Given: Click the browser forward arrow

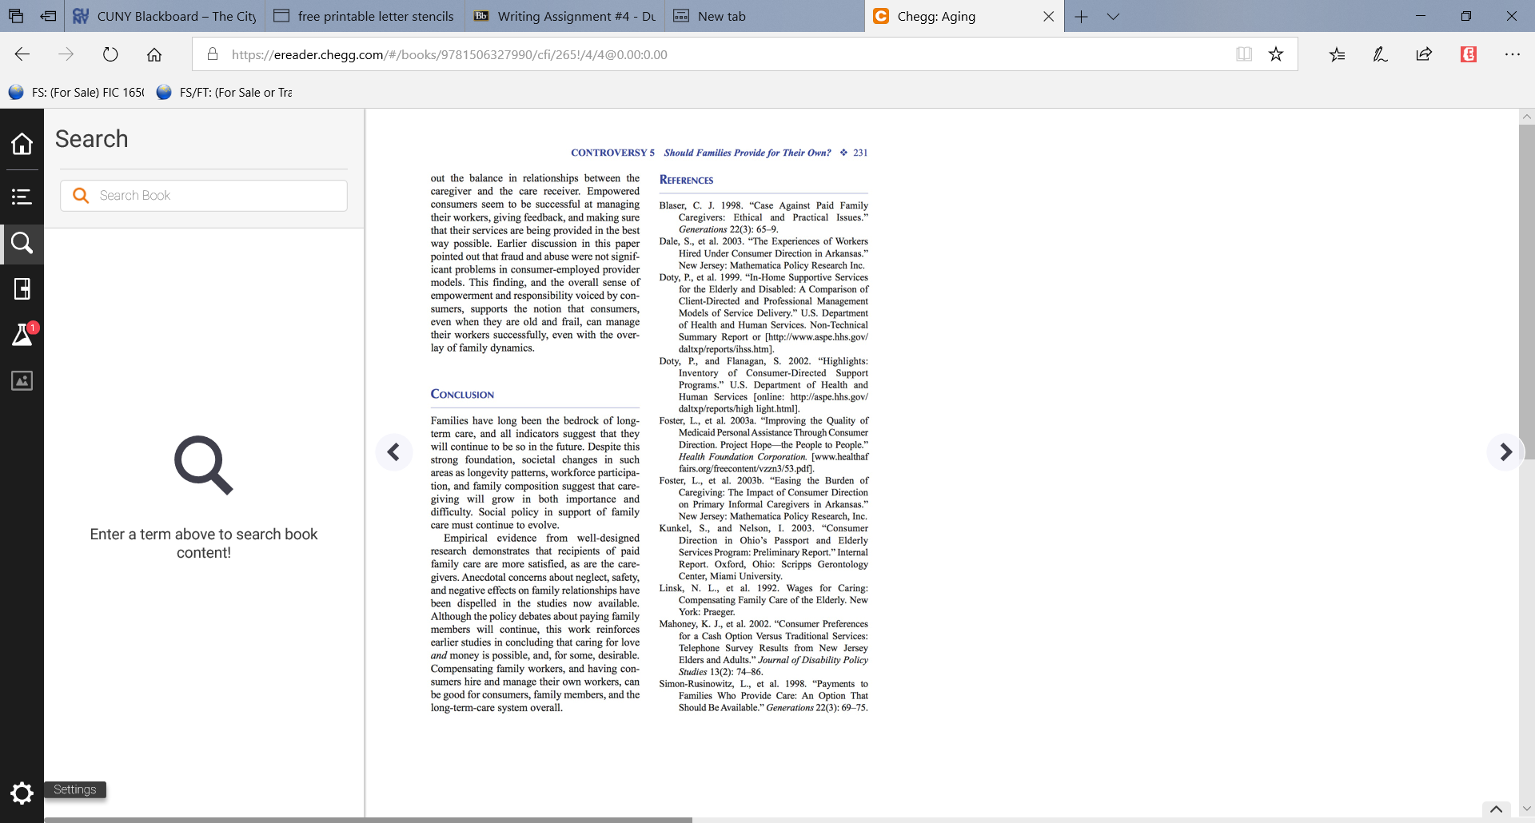Looking at the screenshot, I should [x=66, y=54].
